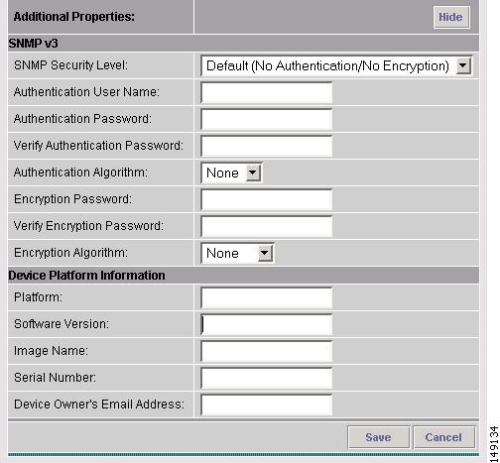
Task: Click the Authentication User Name field
Action: click(x=267, y=92)
